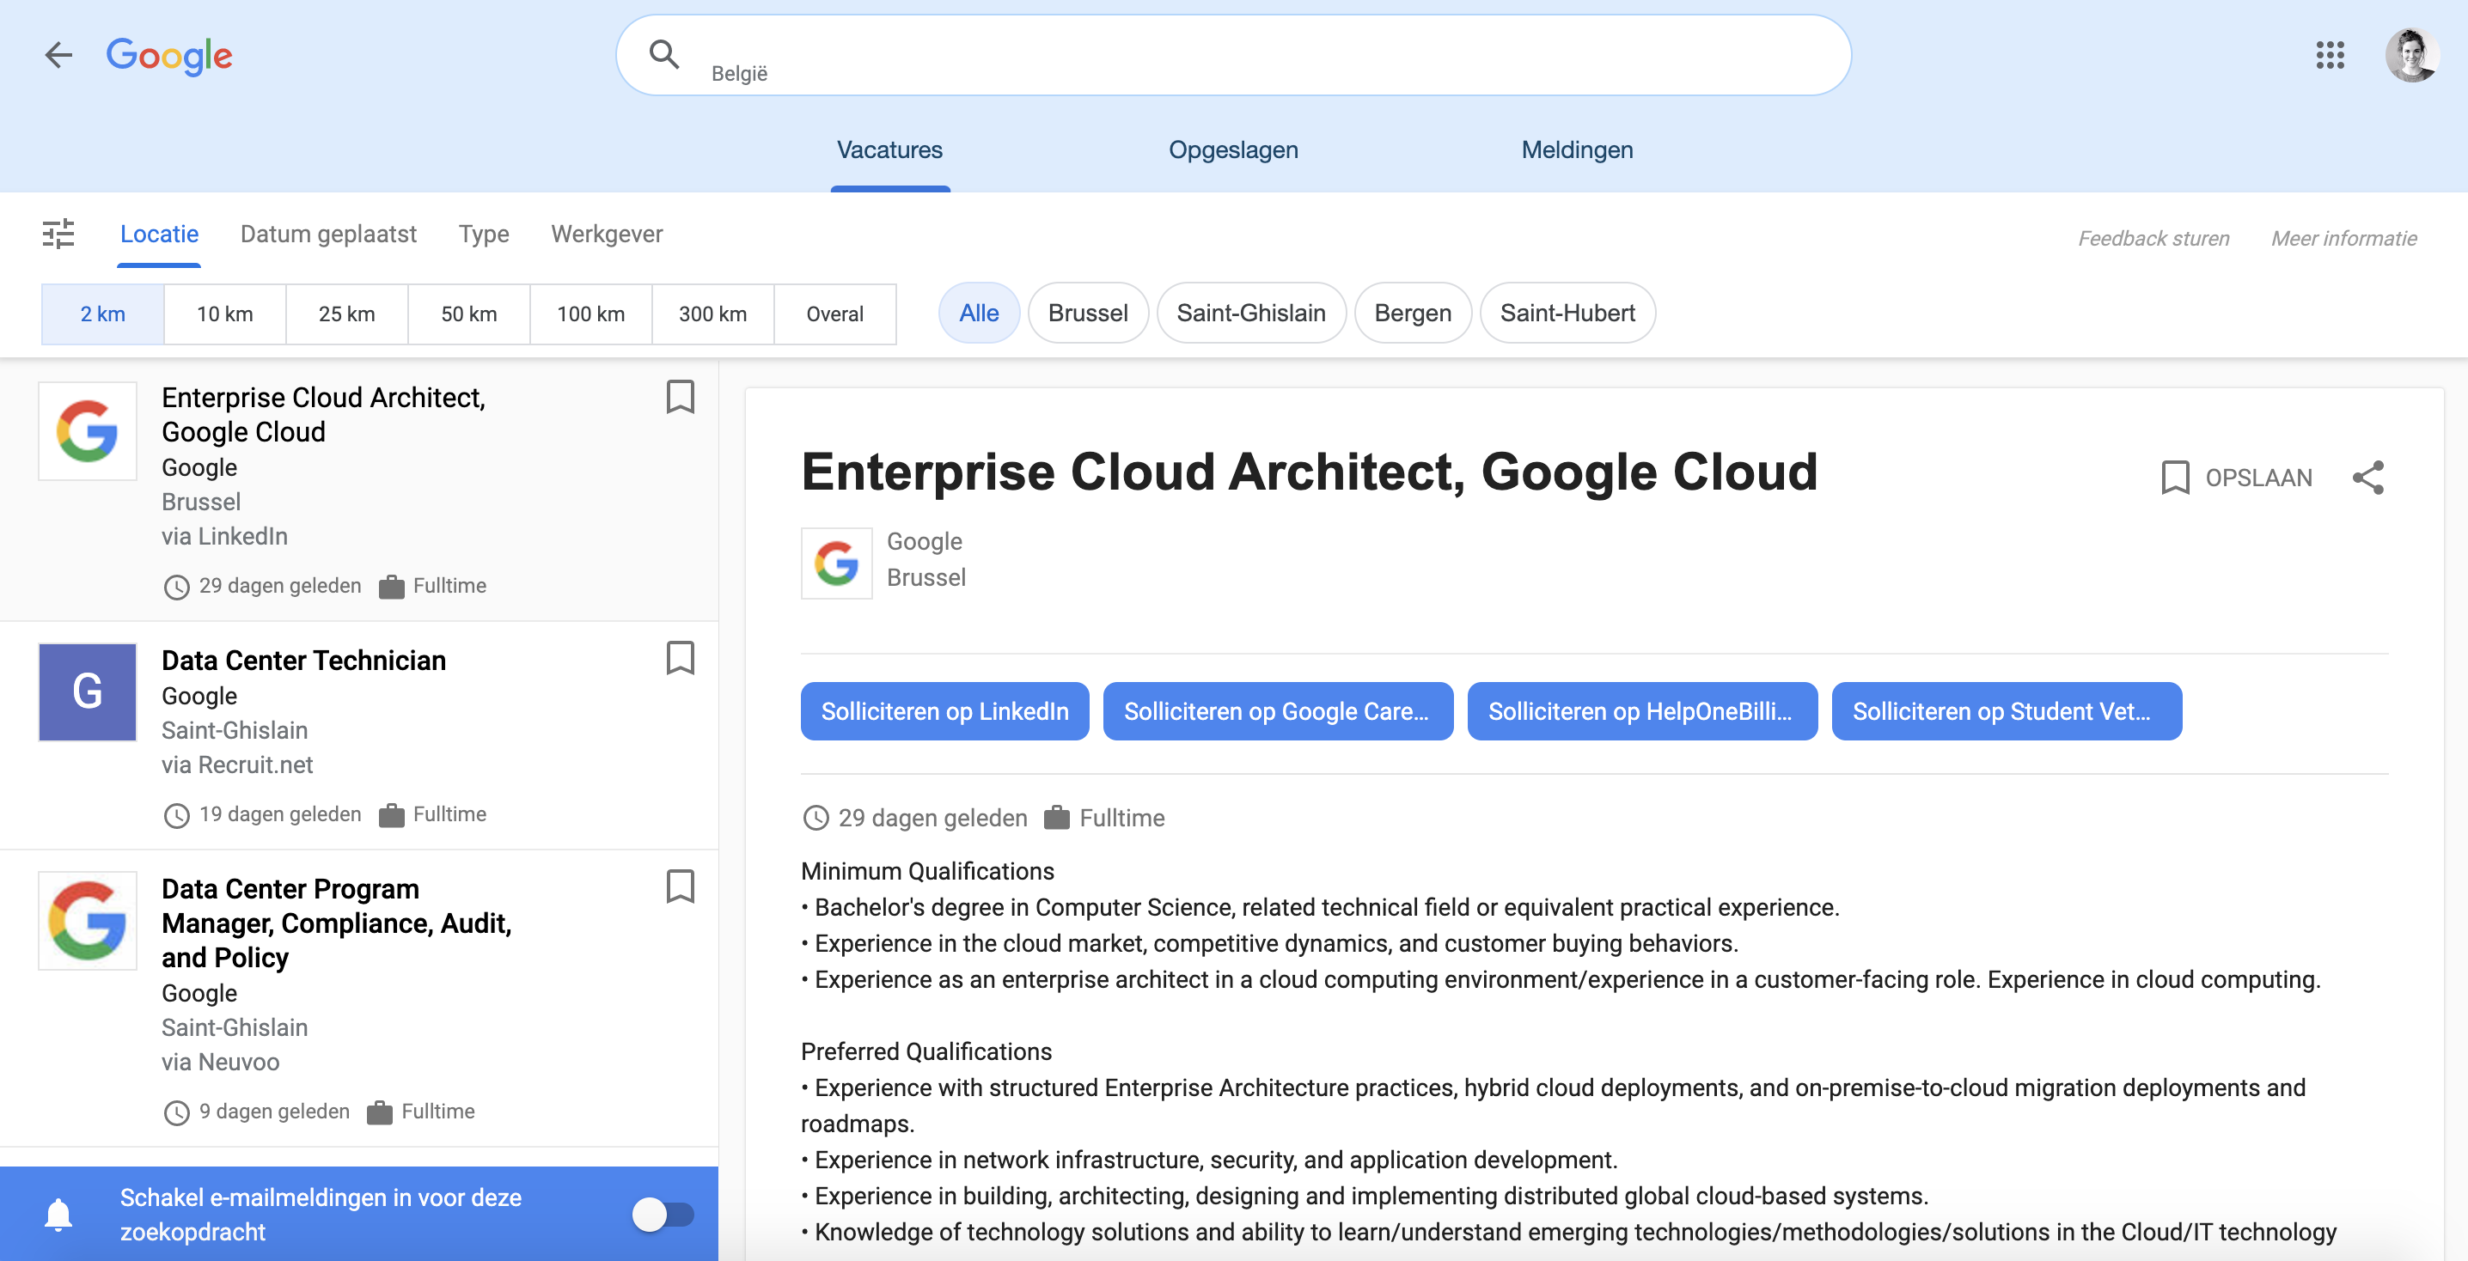
Task: Click the Google logo in job detail
Action: pos(836,563)
